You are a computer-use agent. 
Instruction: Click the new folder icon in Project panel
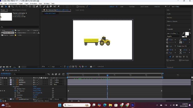[x=4, y=67]
